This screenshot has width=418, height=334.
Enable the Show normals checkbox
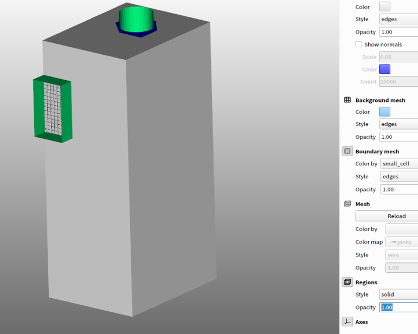358,44
